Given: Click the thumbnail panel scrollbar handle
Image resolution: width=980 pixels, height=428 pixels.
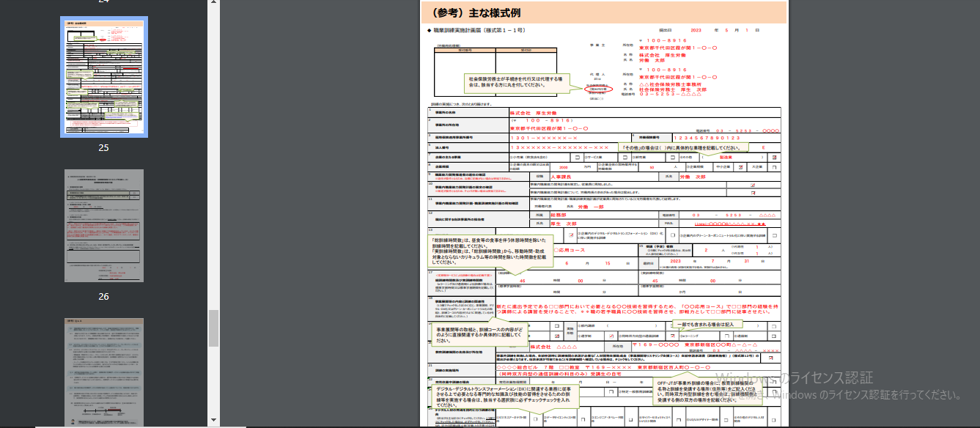Looking at the screenshot, I should (x=213, y=328).
